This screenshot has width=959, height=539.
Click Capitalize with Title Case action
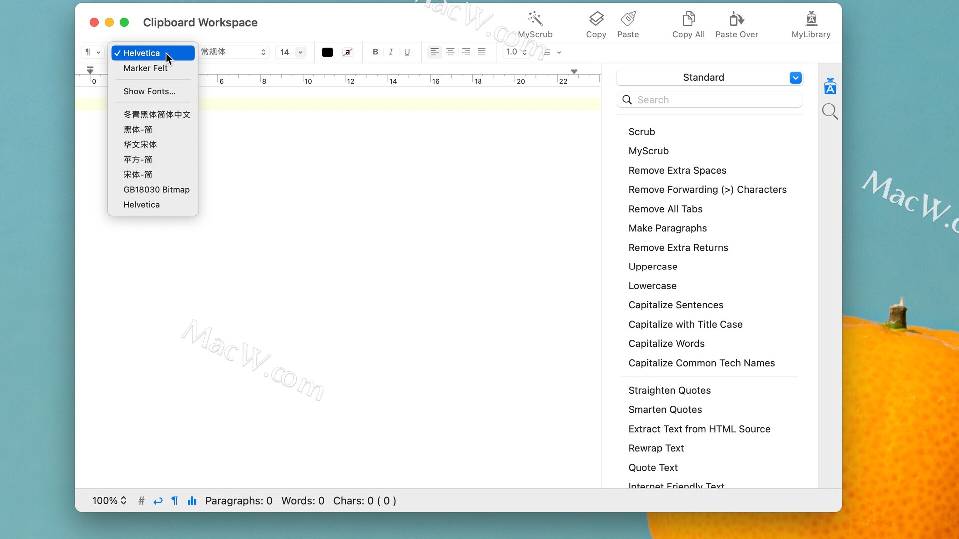[685, 324]
